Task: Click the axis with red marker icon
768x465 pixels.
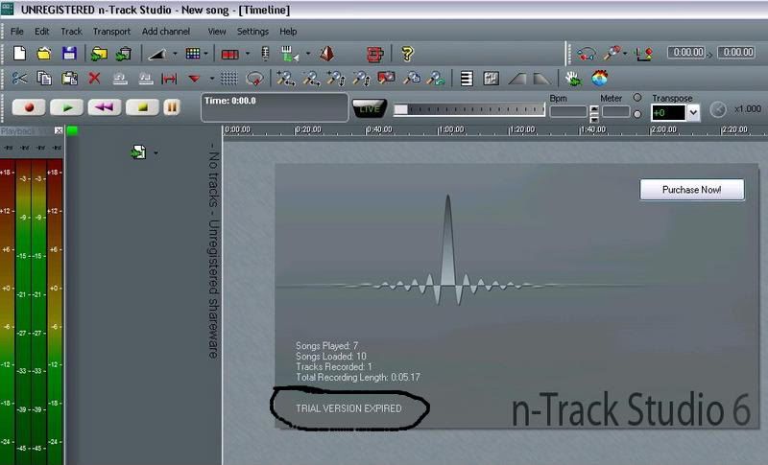Action: point(644,54)
